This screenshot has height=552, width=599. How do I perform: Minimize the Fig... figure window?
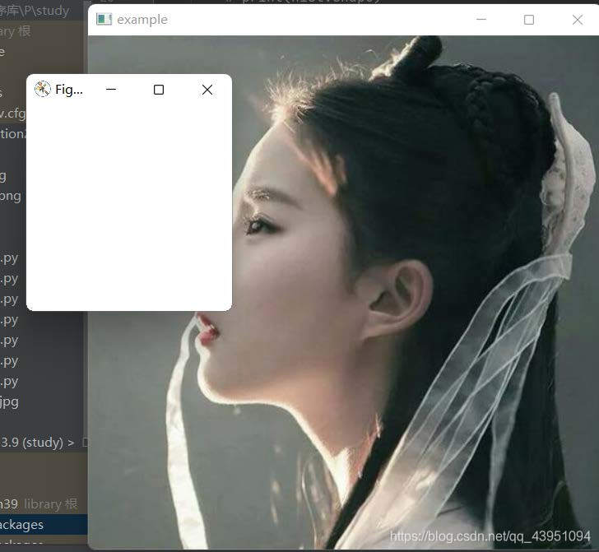(x=111, y=90)
